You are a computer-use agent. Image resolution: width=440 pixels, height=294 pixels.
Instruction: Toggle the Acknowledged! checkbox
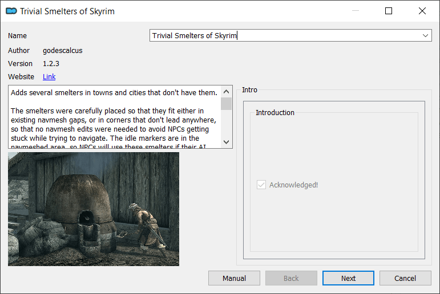[261, 185]
